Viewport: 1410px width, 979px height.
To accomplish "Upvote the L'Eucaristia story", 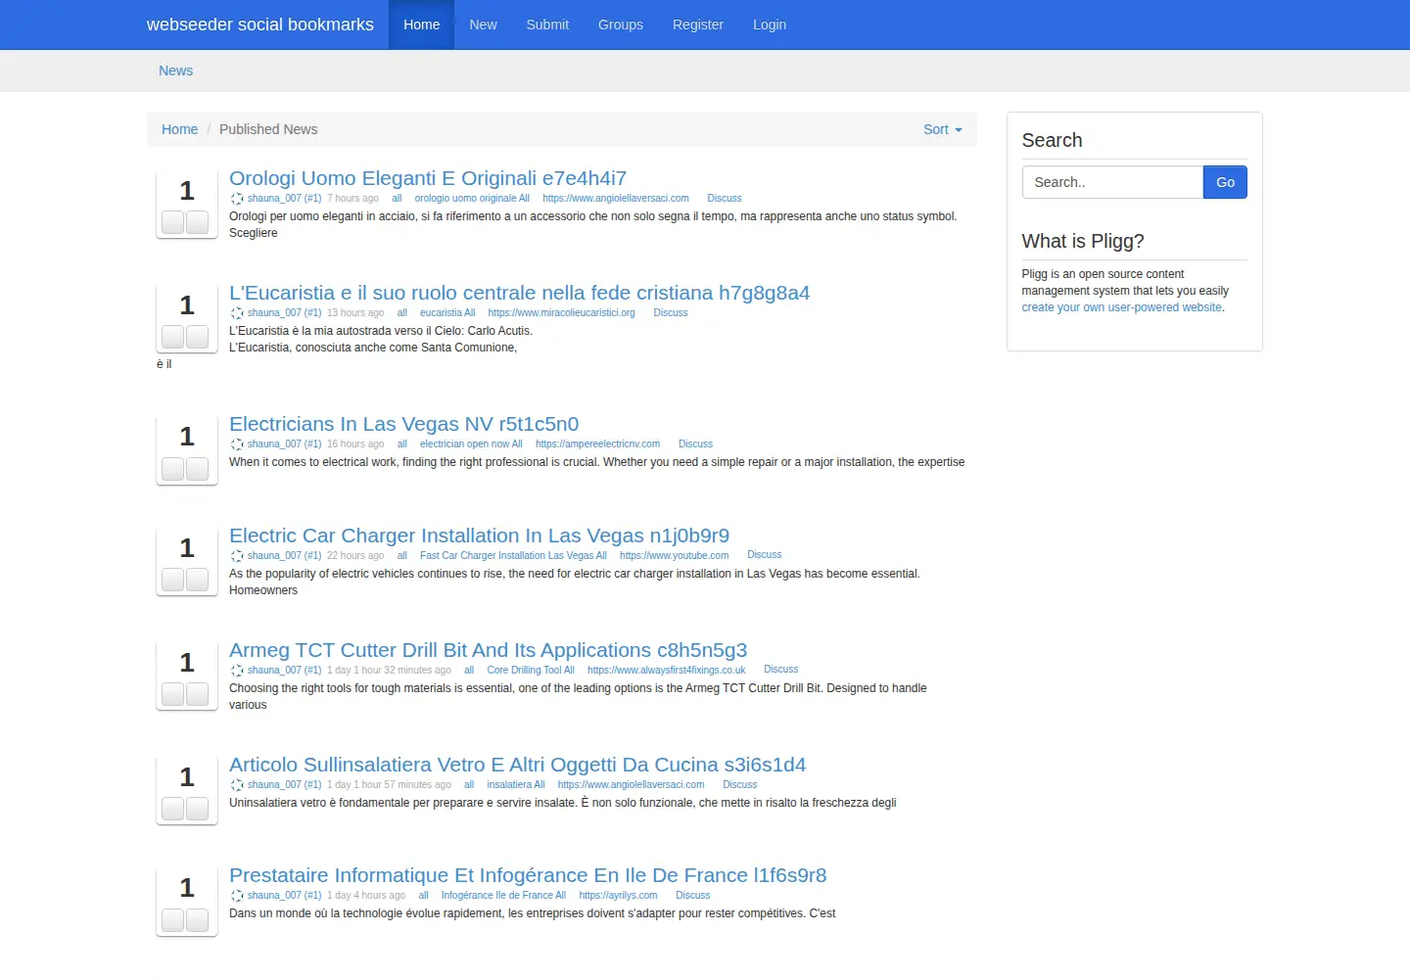I will (173, 337).
